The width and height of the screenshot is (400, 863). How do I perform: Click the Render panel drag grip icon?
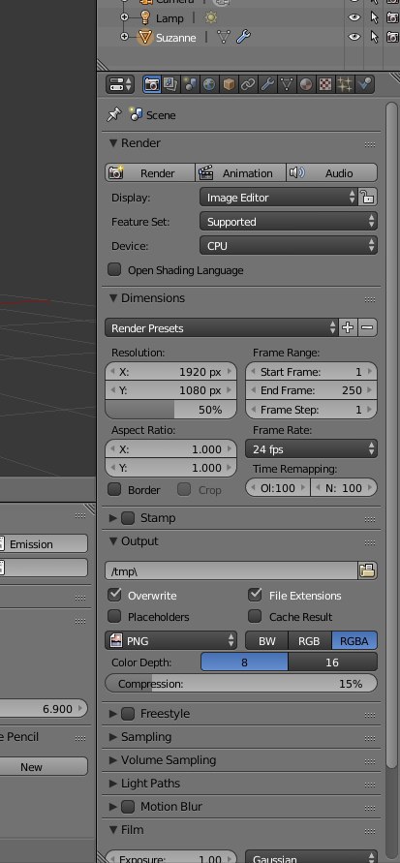(x=370, y=144)
